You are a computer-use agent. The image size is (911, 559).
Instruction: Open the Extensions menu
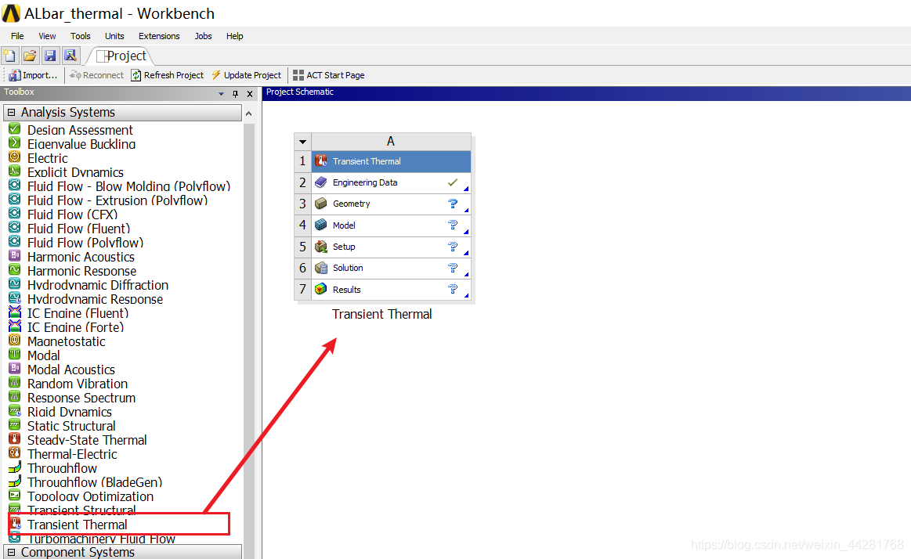pyautogui.click(x=159, y=36)
